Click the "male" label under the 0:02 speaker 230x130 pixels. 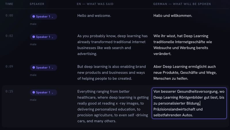(33, 44)
